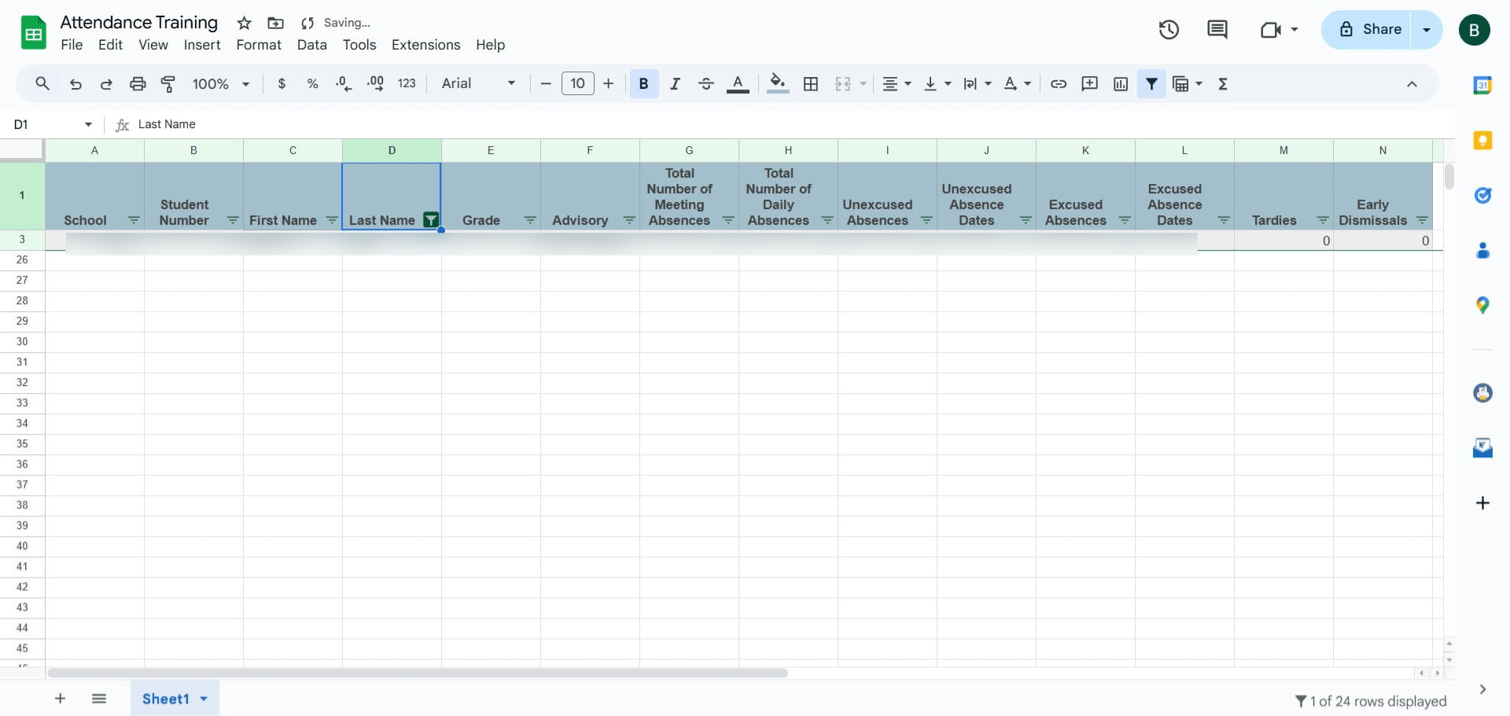Open the Last Name column filter dropdown
This screenshot has width=1510, height=716.
pos(431,220)
